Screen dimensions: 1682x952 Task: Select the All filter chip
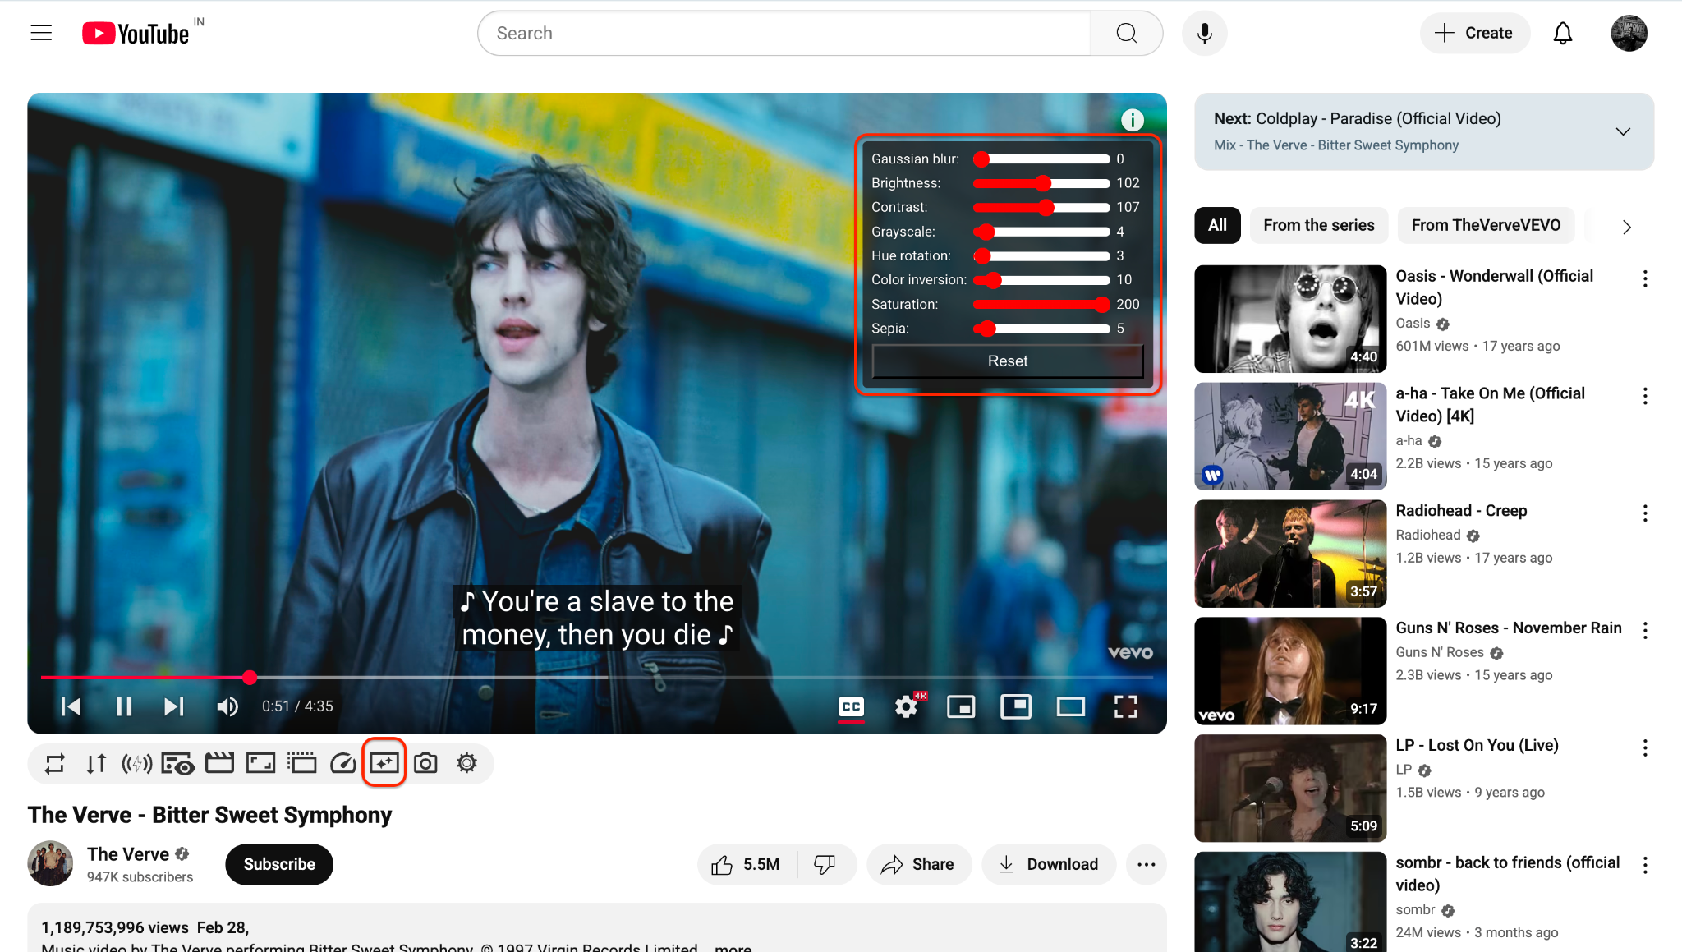[x=1217, y=225]
